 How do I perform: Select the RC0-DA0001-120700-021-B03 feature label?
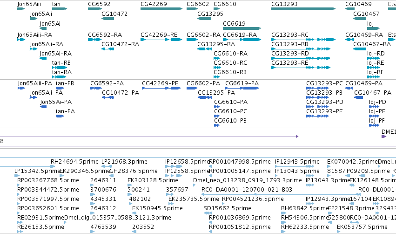[247, 190]
